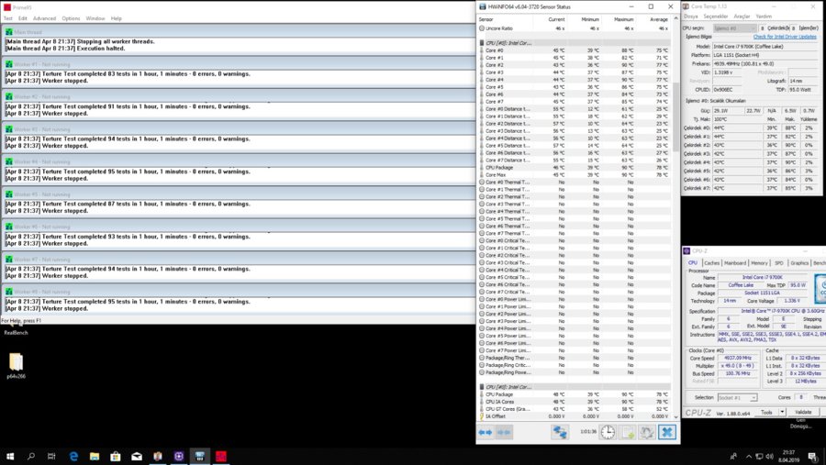The height and width of the screenshot is (465, 826).
Task: Open Core Temp CPU seçin dropdown
Action: 735,28
